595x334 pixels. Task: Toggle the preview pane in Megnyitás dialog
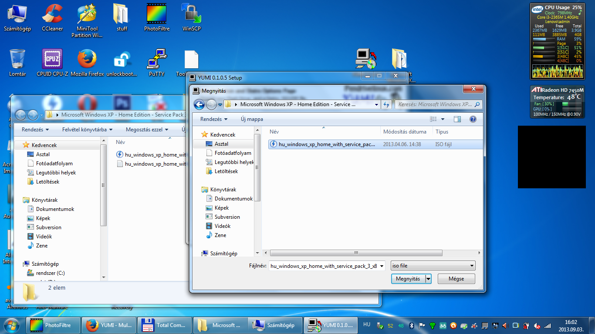coord(457,119)
